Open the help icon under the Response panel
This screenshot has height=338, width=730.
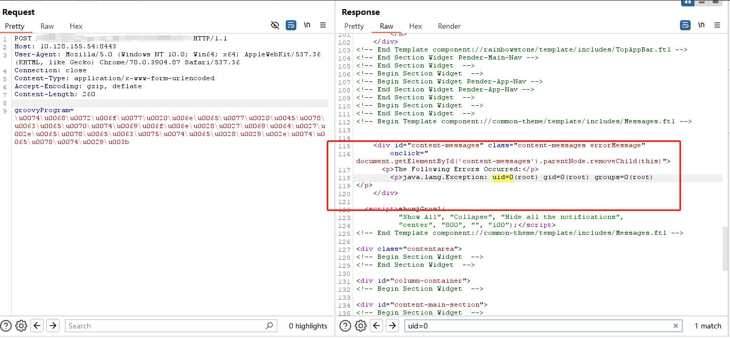[x=346, y=326]
